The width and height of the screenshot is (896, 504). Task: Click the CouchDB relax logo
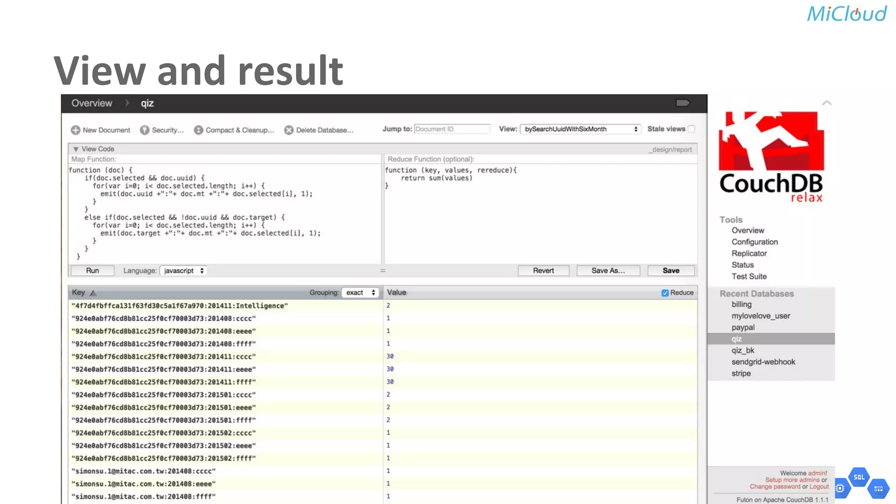pyautogui.click(x=771, y=157)
